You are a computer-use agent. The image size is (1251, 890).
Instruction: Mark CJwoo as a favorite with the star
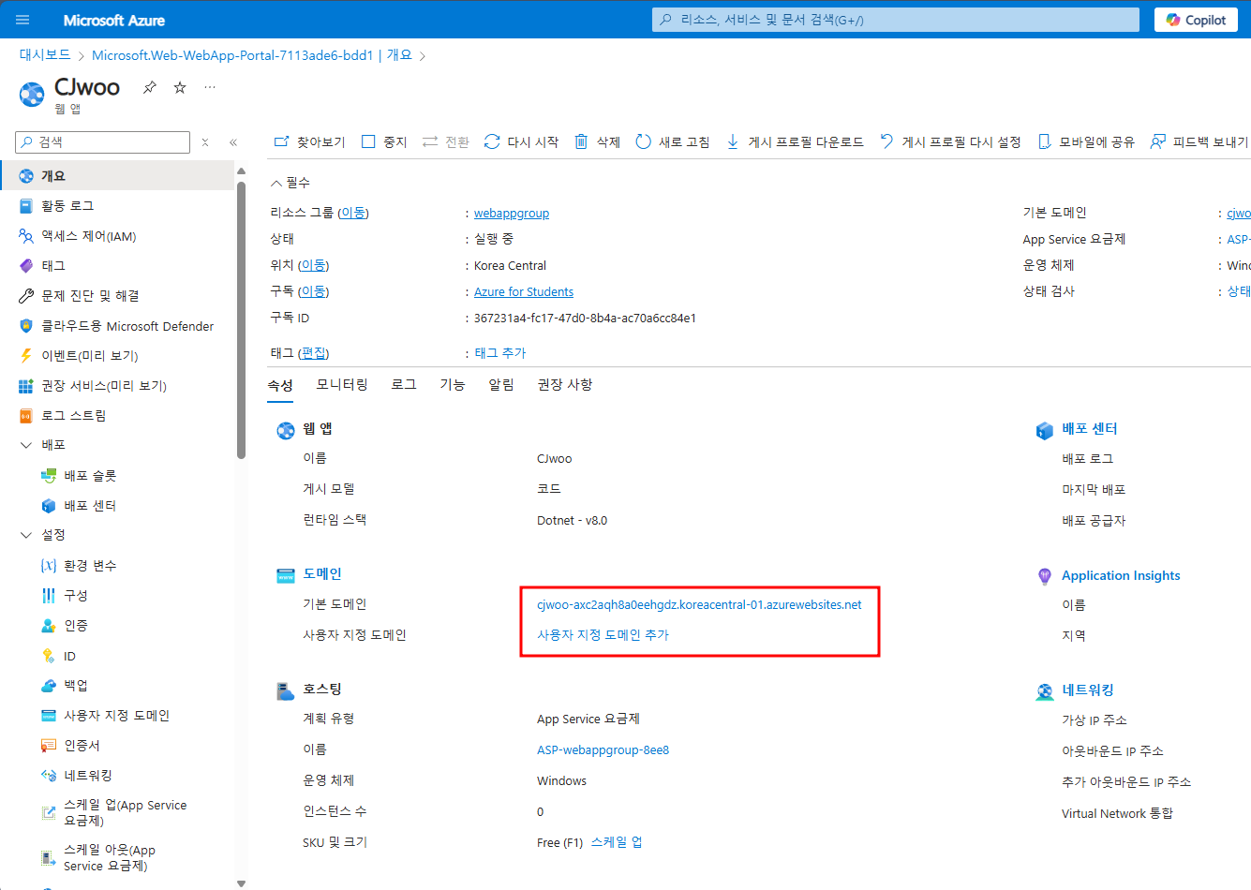coord(180,87)
